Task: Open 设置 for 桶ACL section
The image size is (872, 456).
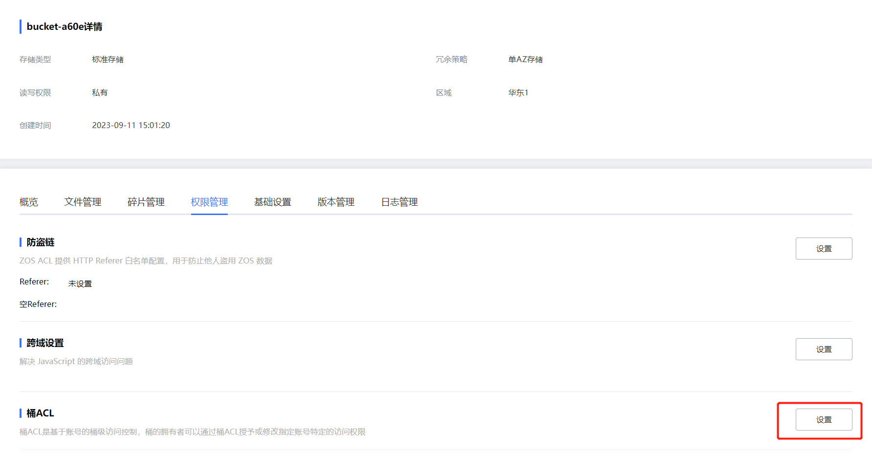Action: 824,419
